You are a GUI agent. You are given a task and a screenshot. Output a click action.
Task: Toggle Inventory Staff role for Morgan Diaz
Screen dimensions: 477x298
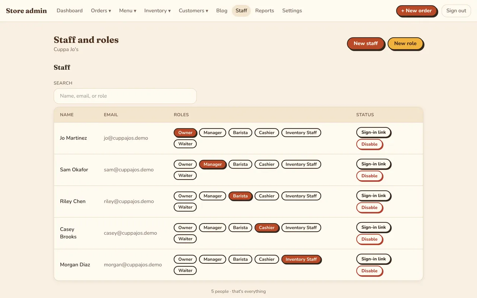301,259
